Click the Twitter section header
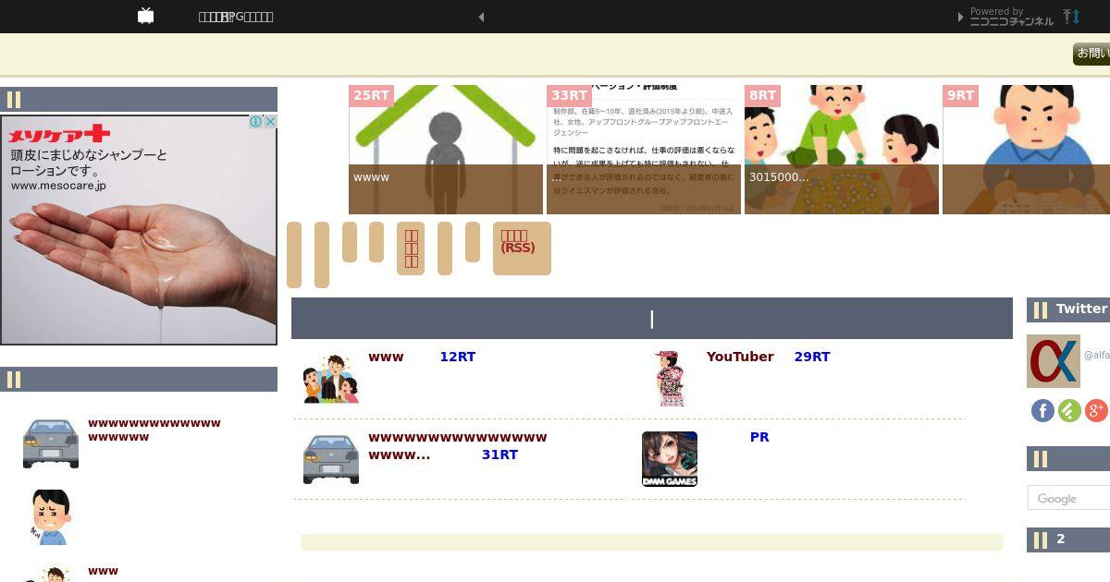The width and height of the screenshot is (1110, 582). 1068,309
